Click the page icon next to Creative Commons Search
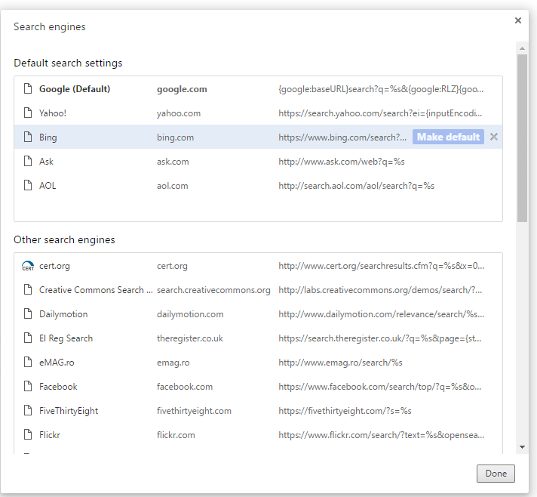 pos(28,290)
